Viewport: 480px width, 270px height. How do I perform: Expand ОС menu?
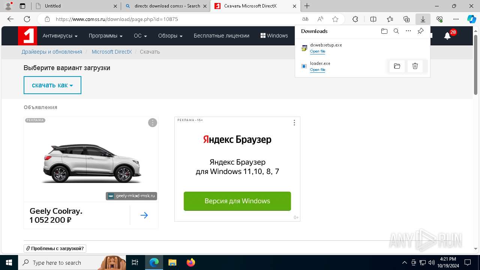pos(140,36)
